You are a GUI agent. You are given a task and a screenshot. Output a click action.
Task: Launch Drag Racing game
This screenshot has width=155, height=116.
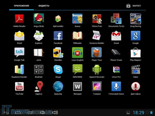point(135,19)
